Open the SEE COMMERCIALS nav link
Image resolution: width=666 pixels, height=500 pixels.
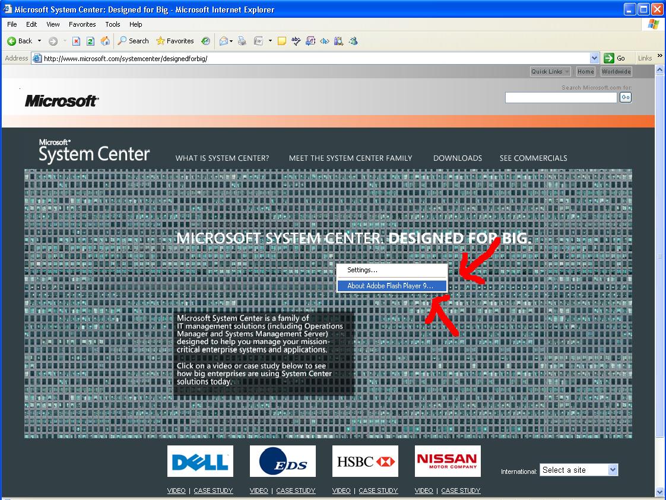533,158
